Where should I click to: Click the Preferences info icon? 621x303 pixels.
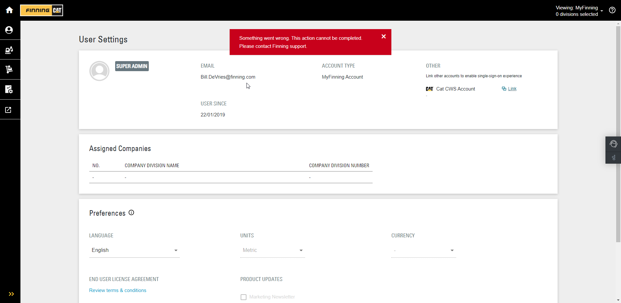click(x=131, y=213)
